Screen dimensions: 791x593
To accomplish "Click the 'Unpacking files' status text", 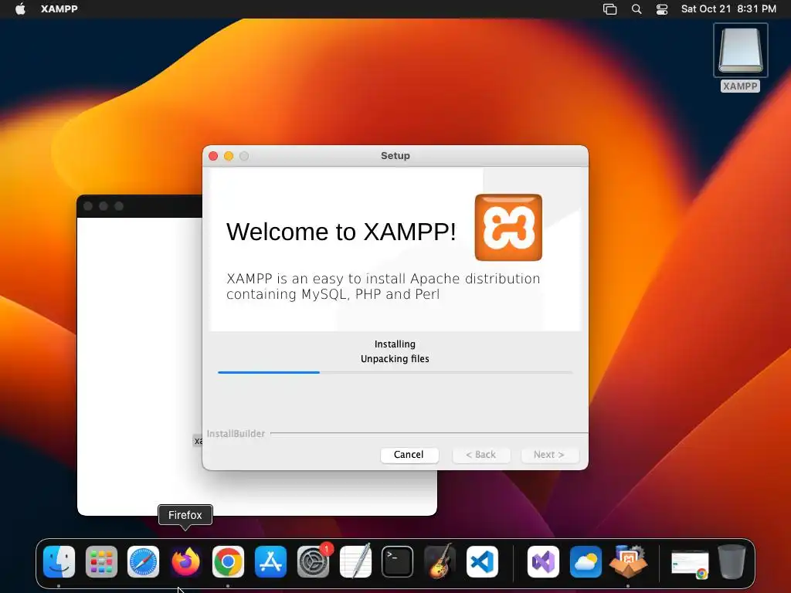I will (395, 358).
